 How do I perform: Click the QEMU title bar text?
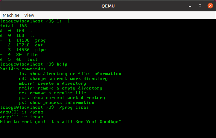[x=108, y=6]
